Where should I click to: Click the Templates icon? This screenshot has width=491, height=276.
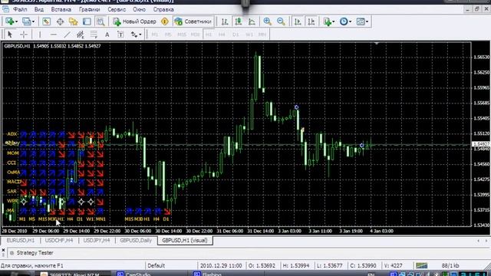[361, 21]
